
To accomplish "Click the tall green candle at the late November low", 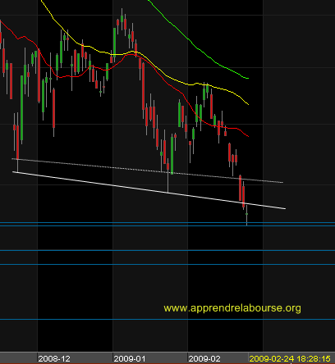I will (21, 108).
